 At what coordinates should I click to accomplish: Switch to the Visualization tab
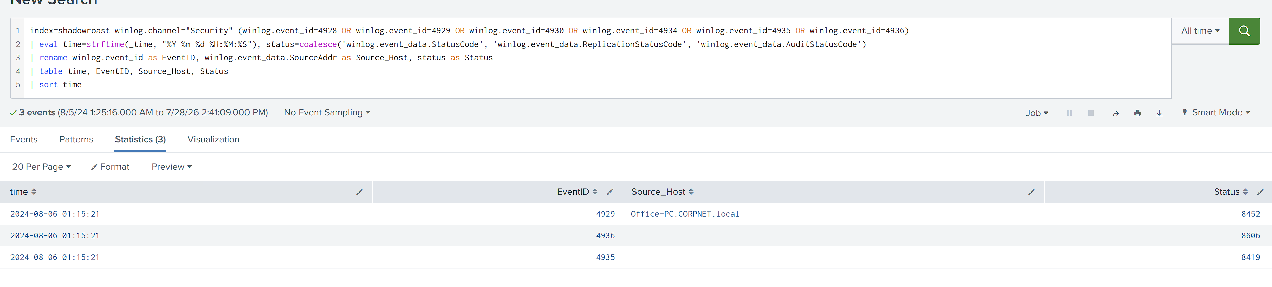[213, 140]
